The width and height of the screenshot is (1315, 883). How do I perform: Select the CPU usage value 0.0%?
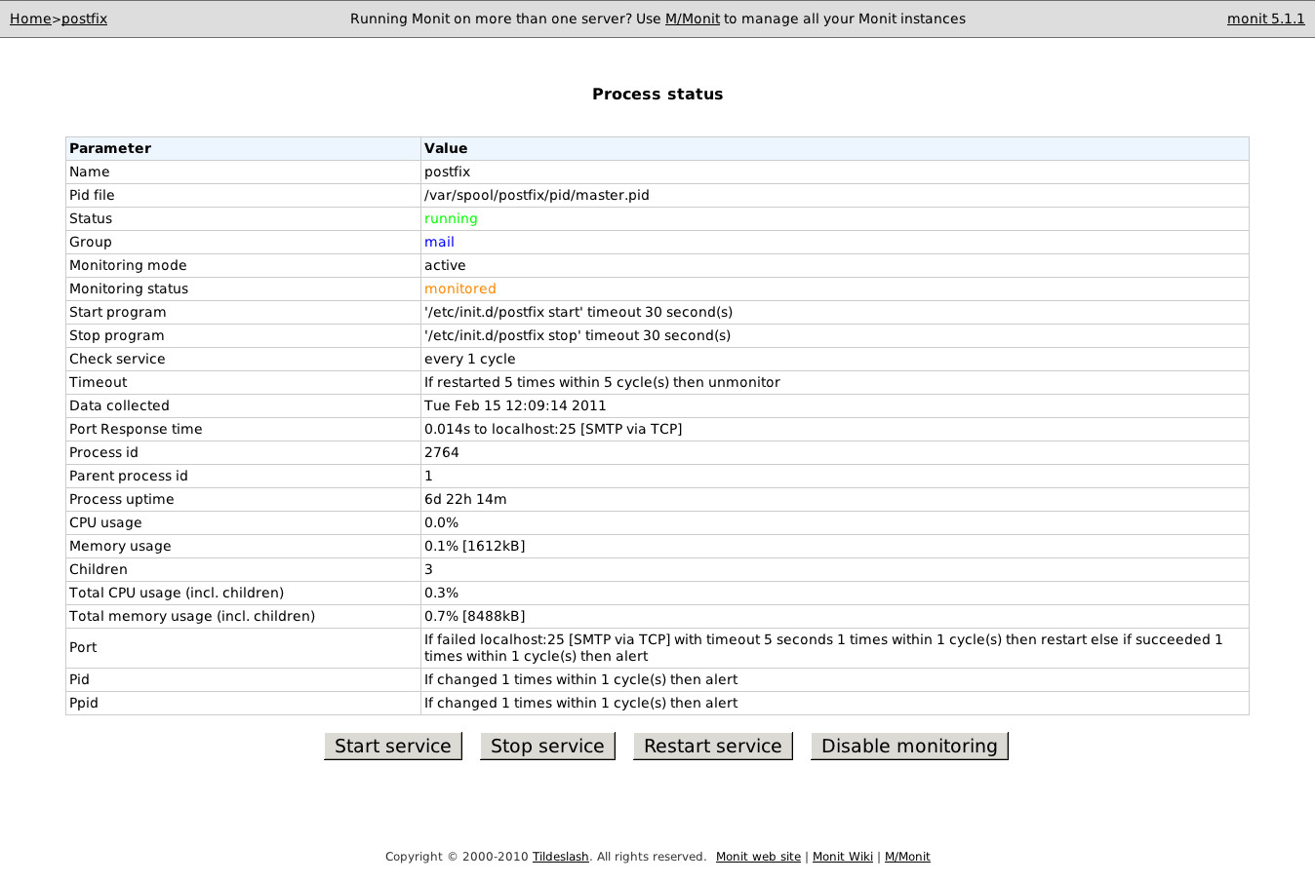pyautogui.click(x=441, y=522)
